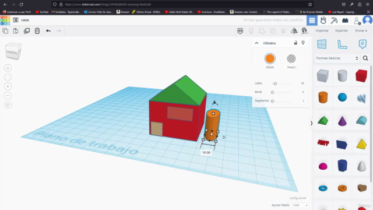Select the green Roof shape
The image size is (373, 210).
(x=323, y=121)
